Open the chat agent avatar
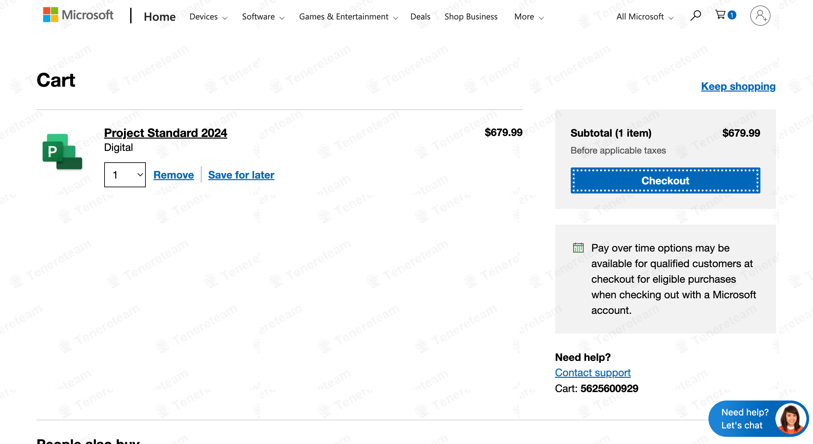Viewport: 813px width, 444px height. click(x=790, y=419)
